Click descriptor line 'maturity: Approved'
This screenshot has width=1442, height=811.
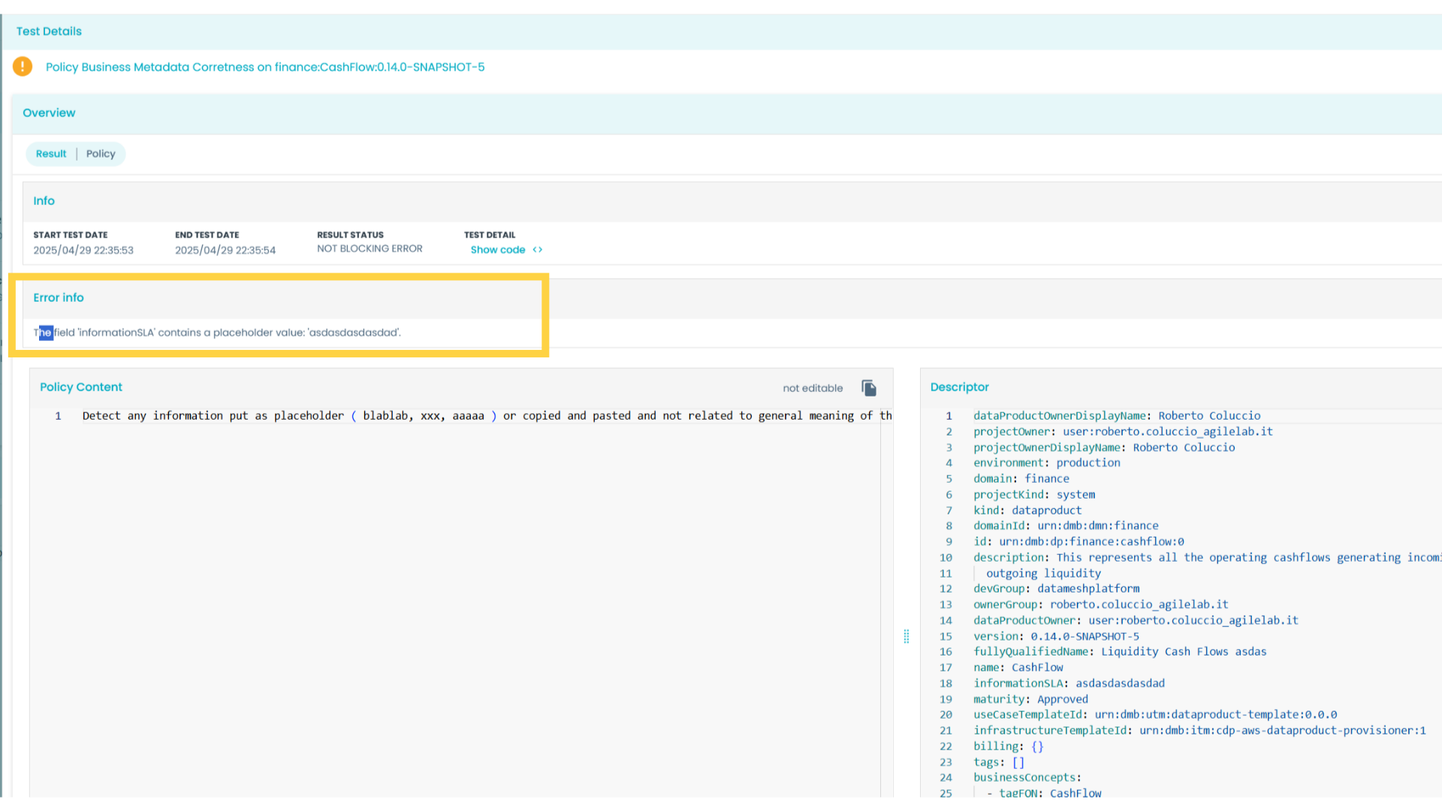(x=1030, y=699)
